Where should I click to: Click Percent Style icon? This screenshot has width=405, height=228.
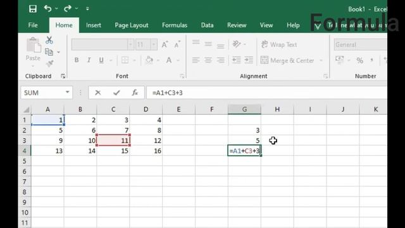tap(360, 60)
